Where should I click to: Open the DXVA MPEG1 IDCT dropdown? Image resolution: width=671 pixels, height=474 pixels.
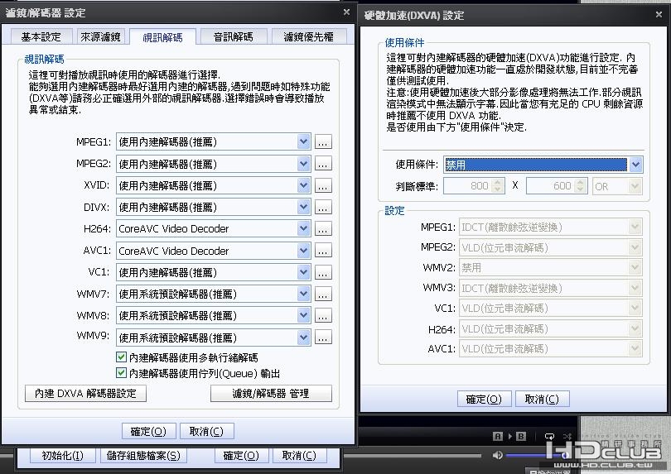pyautogui.click(x=551, y=227)
